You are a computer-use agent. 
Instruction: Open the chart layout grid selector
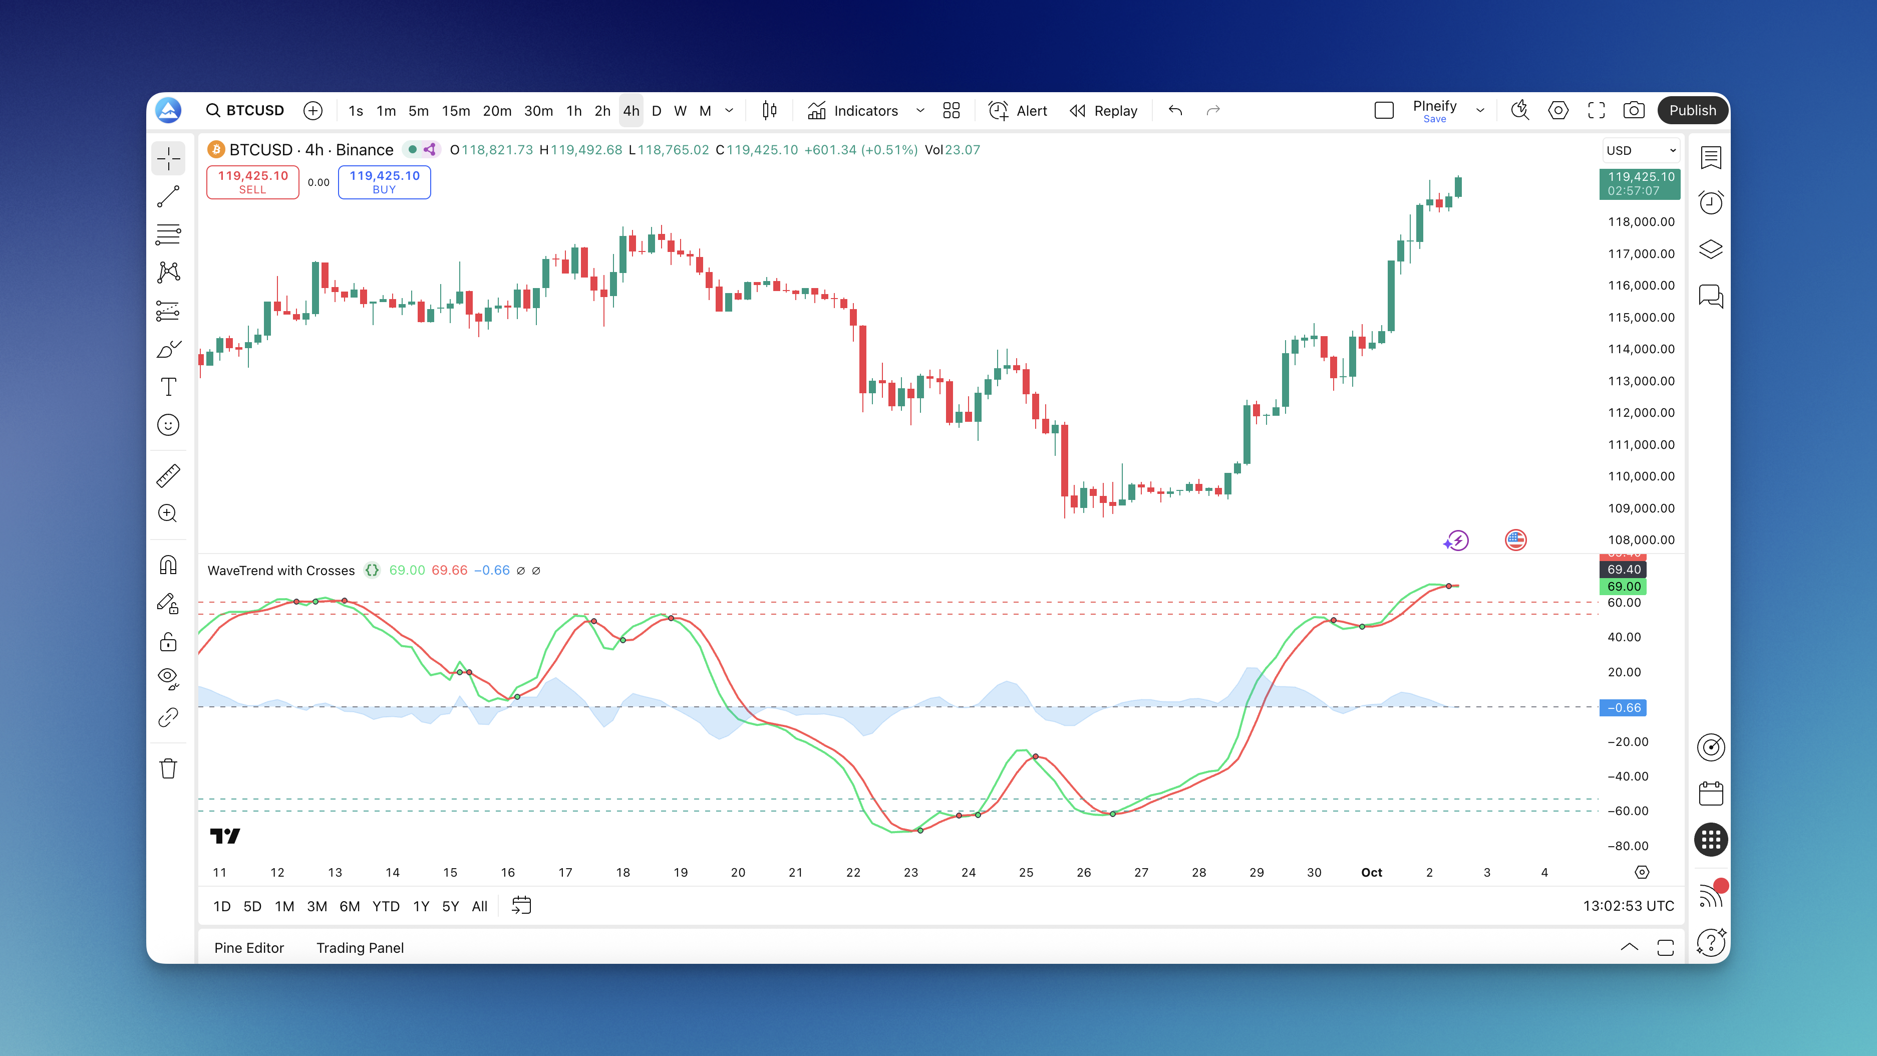pyautogui.click(x=952, y=111)
